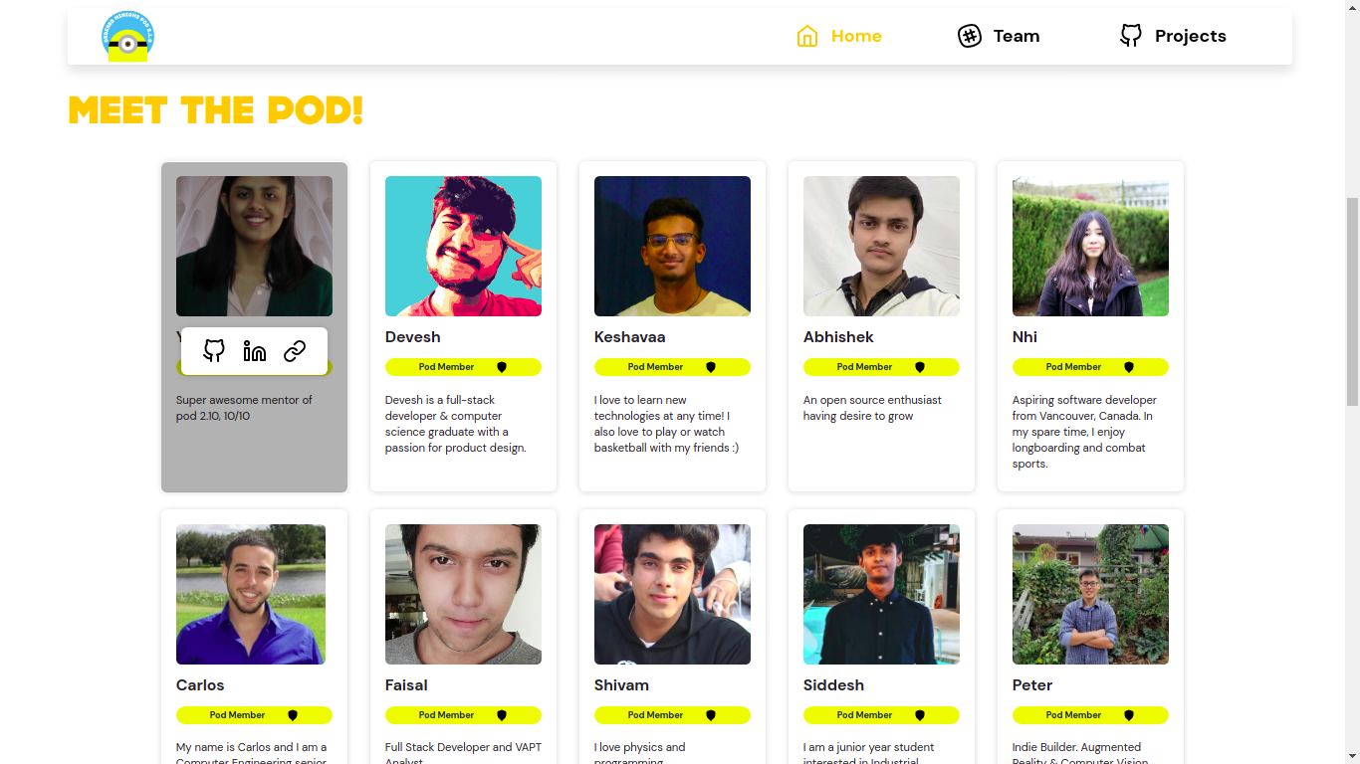Open the mentor's LinkedIn icon

(x=255, y=350)
